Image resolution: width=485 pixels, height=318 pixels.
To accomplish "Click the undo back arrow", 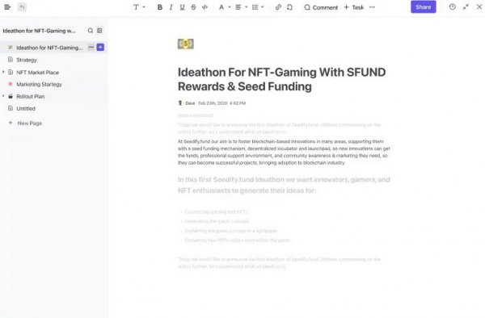I will (22, 6).
